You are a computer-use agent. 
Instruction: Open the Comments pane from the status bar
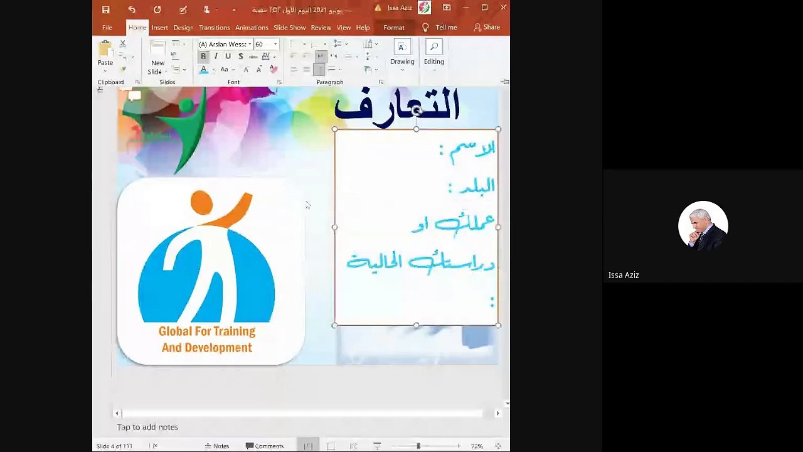coord(265,446)
